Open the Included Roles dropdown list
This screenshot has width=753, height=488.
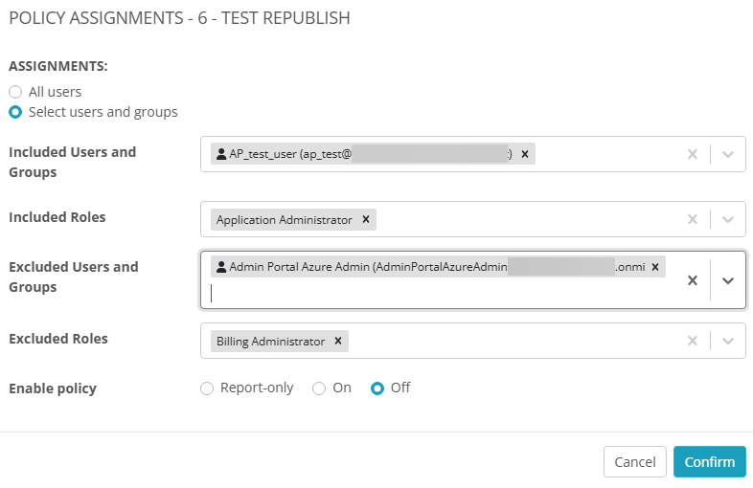(x=728, y=219)
